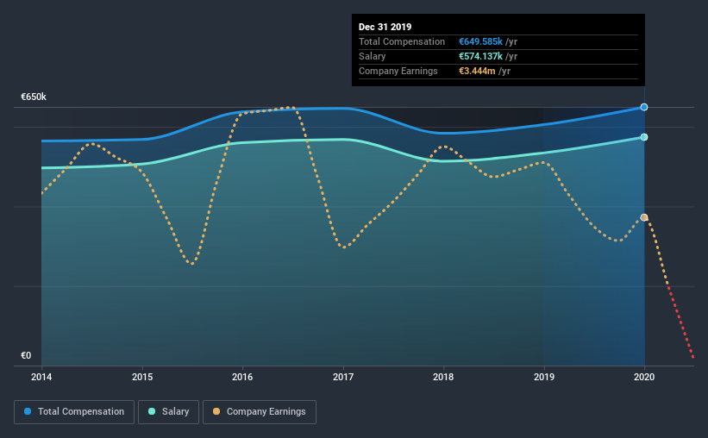708x438 pixels.
Task: Select the 2020 x-axis label
Action: coord(644,377)
